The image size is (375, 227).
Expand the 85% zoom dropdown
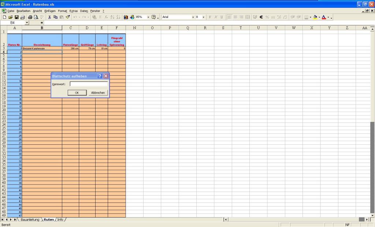[148, 17]
